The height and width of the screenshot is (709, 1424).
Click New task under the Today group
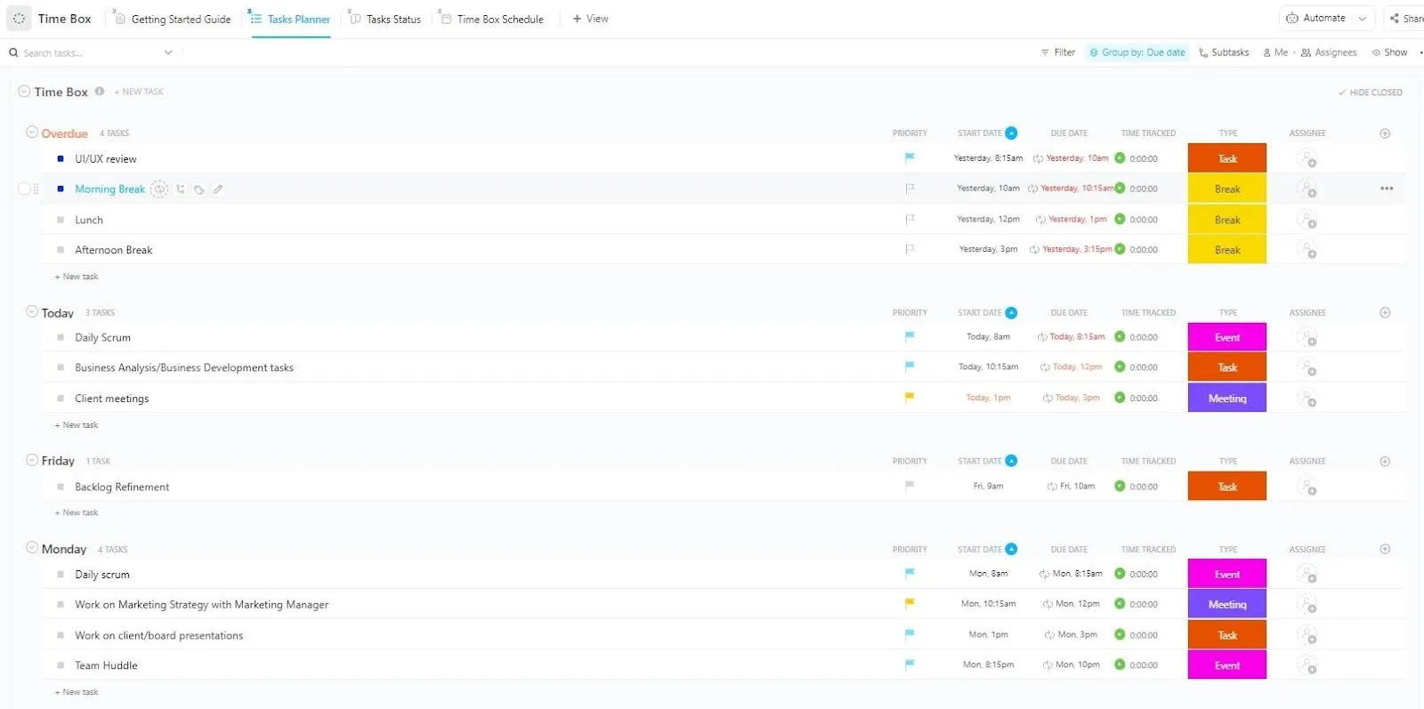[x=77, y=425]
